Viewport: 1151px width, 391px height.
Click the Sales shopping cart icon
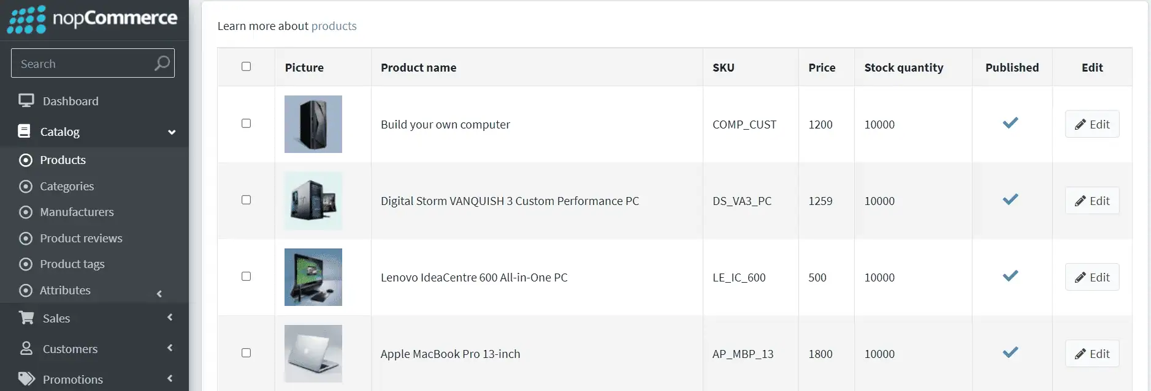pos(25,317)
